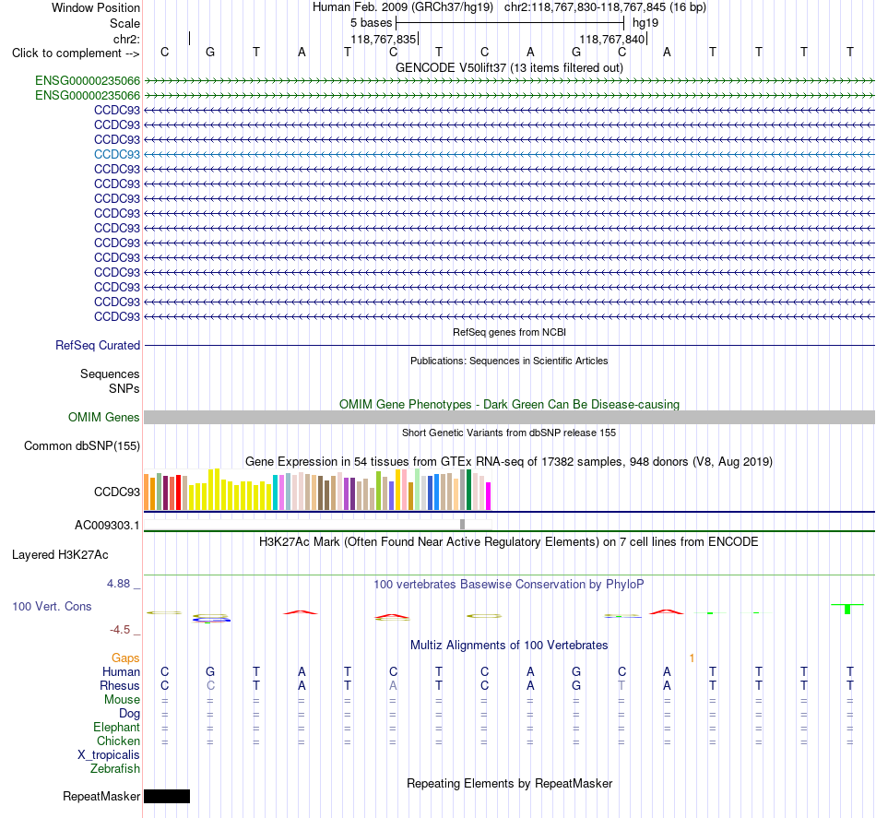Screen dimensions: 876x818
Task: Open 'Multiz Alignments of 100 Vertebrates' track title
Action: (509, 646)
